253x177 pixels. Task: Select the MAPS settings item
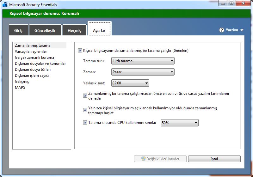click(20, 88)
